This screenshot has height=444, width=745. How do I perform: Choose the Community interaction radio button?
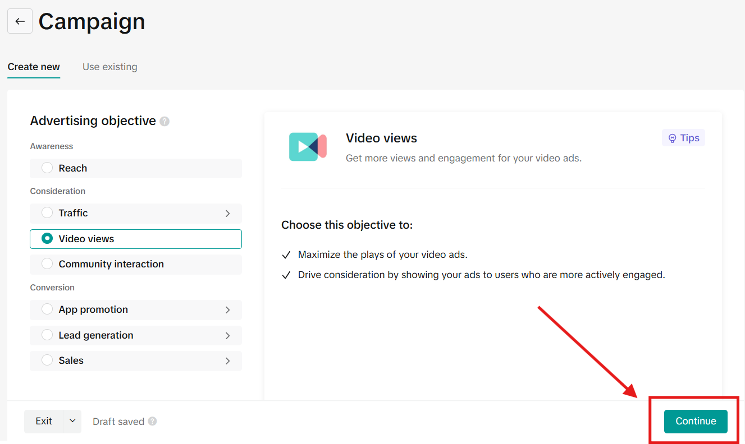47,264
